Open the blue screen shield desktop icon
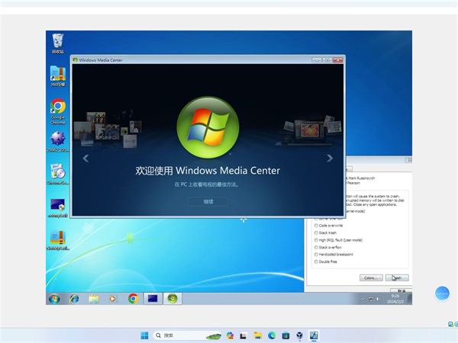Viewport: 458px width, 343px height. [57, 207]
